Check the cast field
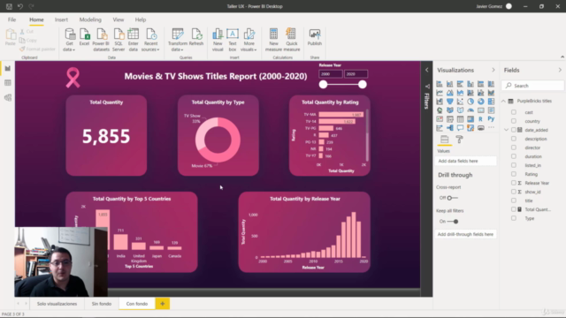This screenshot has width=566, height=318. 514,112
